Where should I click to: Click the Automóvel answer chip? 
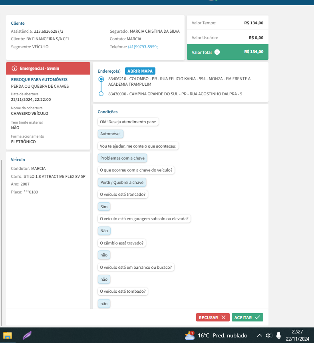[x=110, y=134]
